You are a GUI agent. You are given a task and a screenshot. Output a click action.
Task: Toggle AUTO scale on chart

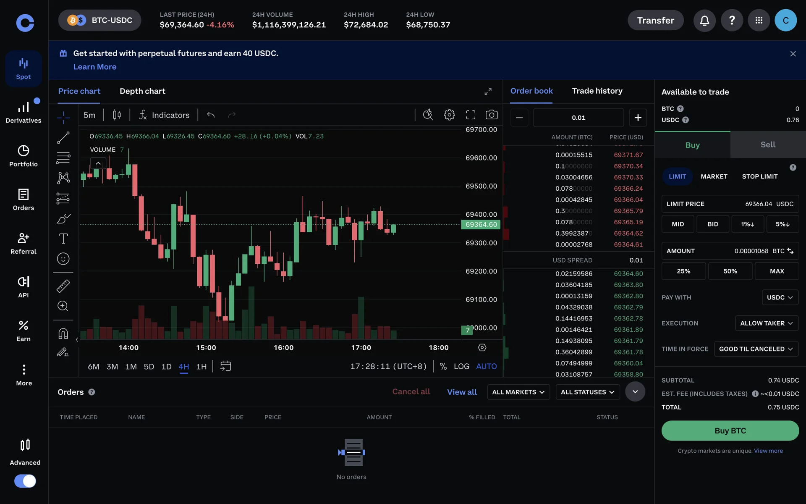(486, 366)
